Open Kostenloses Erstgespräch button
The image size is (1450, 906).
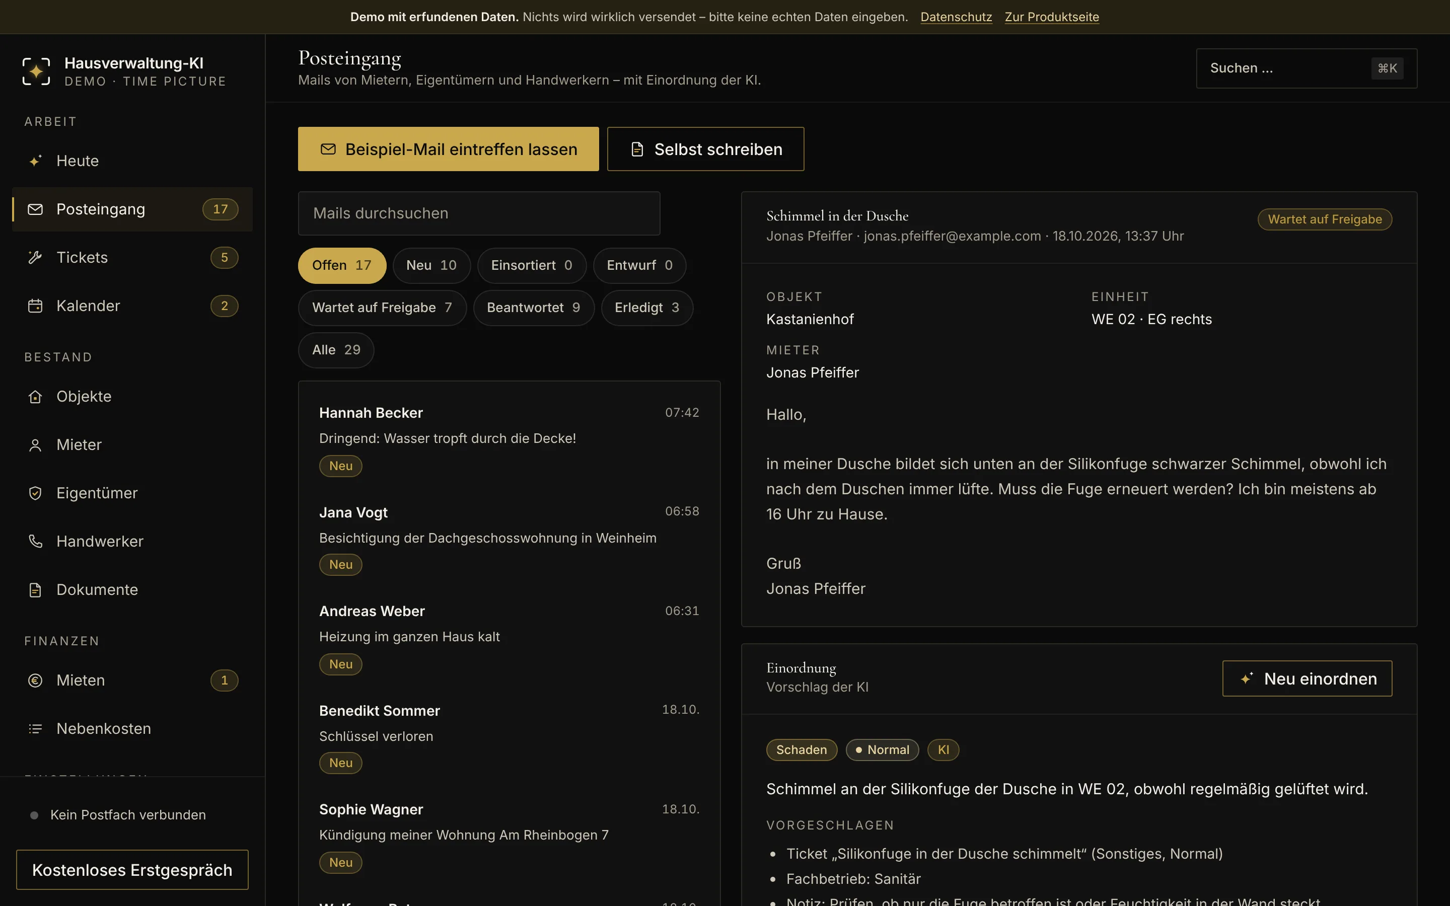tap(132, 869)
